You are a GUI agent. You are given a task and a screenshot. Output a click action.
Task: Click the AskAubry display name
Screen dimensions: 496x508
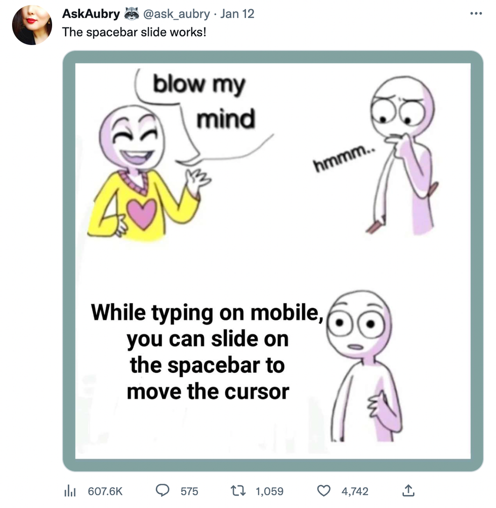pyautogui.click(x=91, y=14)
